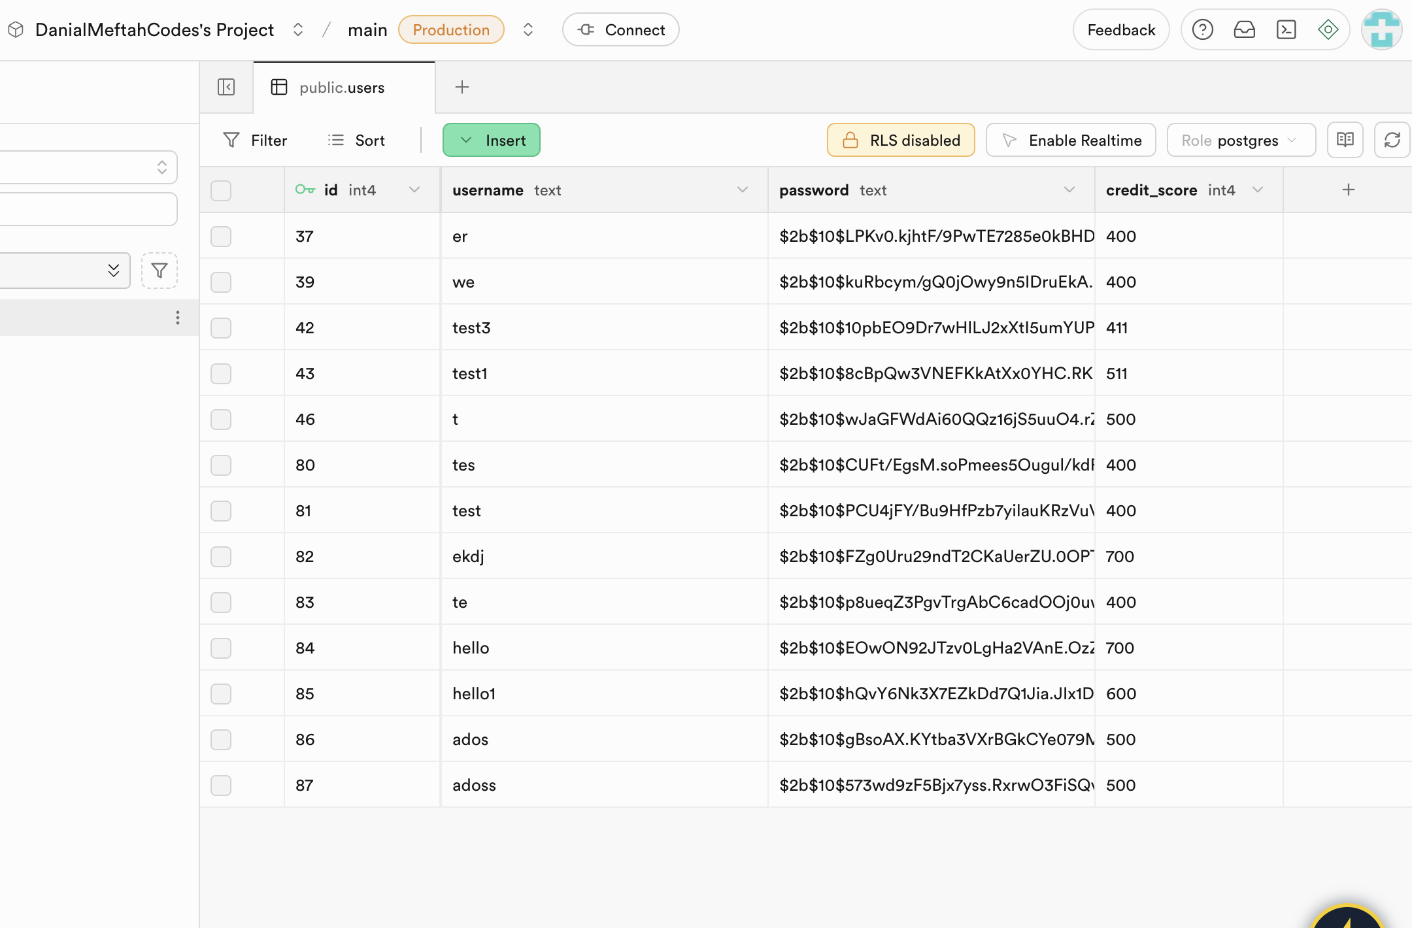The width and height of the screenshot is (1412, 928).
Task: Tick the checkbox for user hello
Action: [221, 648]
